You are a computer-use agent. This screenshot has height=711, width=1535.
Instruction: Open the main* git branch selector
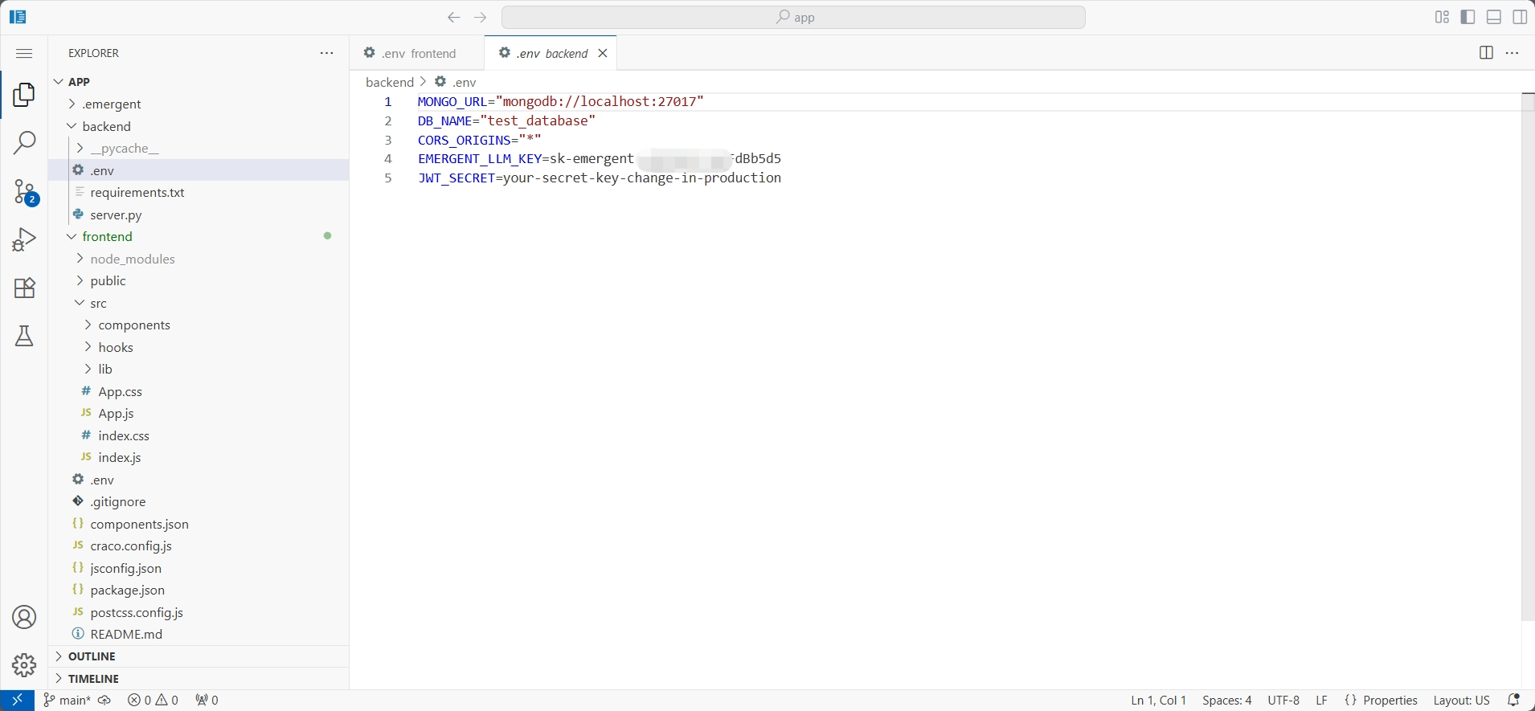pyautogui.click(x=67, y=701)
